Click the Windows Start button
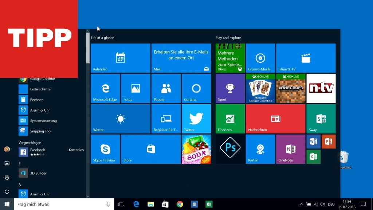 tap(7, 204)
